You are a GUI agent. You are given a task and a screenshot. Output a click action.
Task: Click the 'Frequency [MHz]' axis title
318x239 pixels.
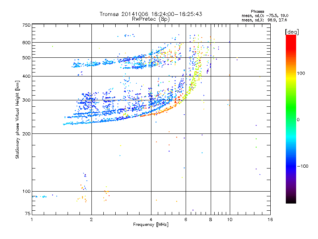click(151, 225)
